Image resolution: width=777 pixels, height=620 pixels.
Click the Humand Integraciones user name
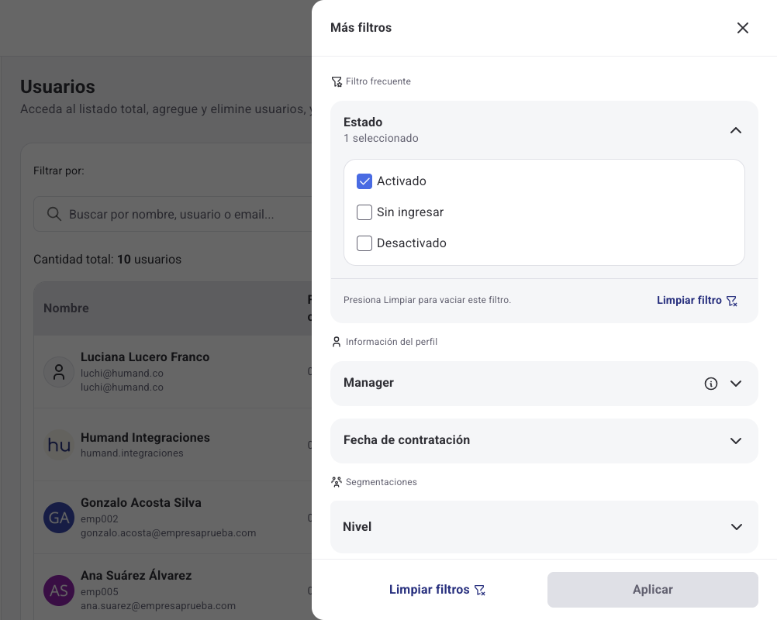145,438
